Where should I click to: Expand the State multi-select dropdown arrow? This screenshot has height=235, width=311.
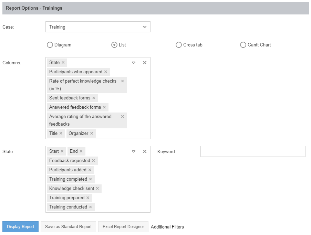(134, 151)
